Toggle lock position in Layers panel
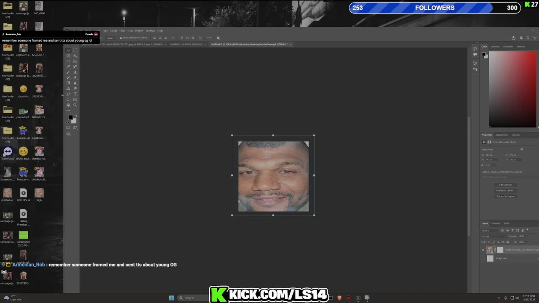The height and width of the screenshot is (303, 539). pos(498,242)
